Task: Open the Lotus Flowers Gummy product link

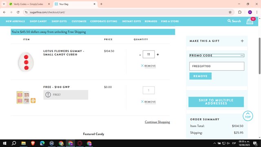Action: [x=64, y=53]
